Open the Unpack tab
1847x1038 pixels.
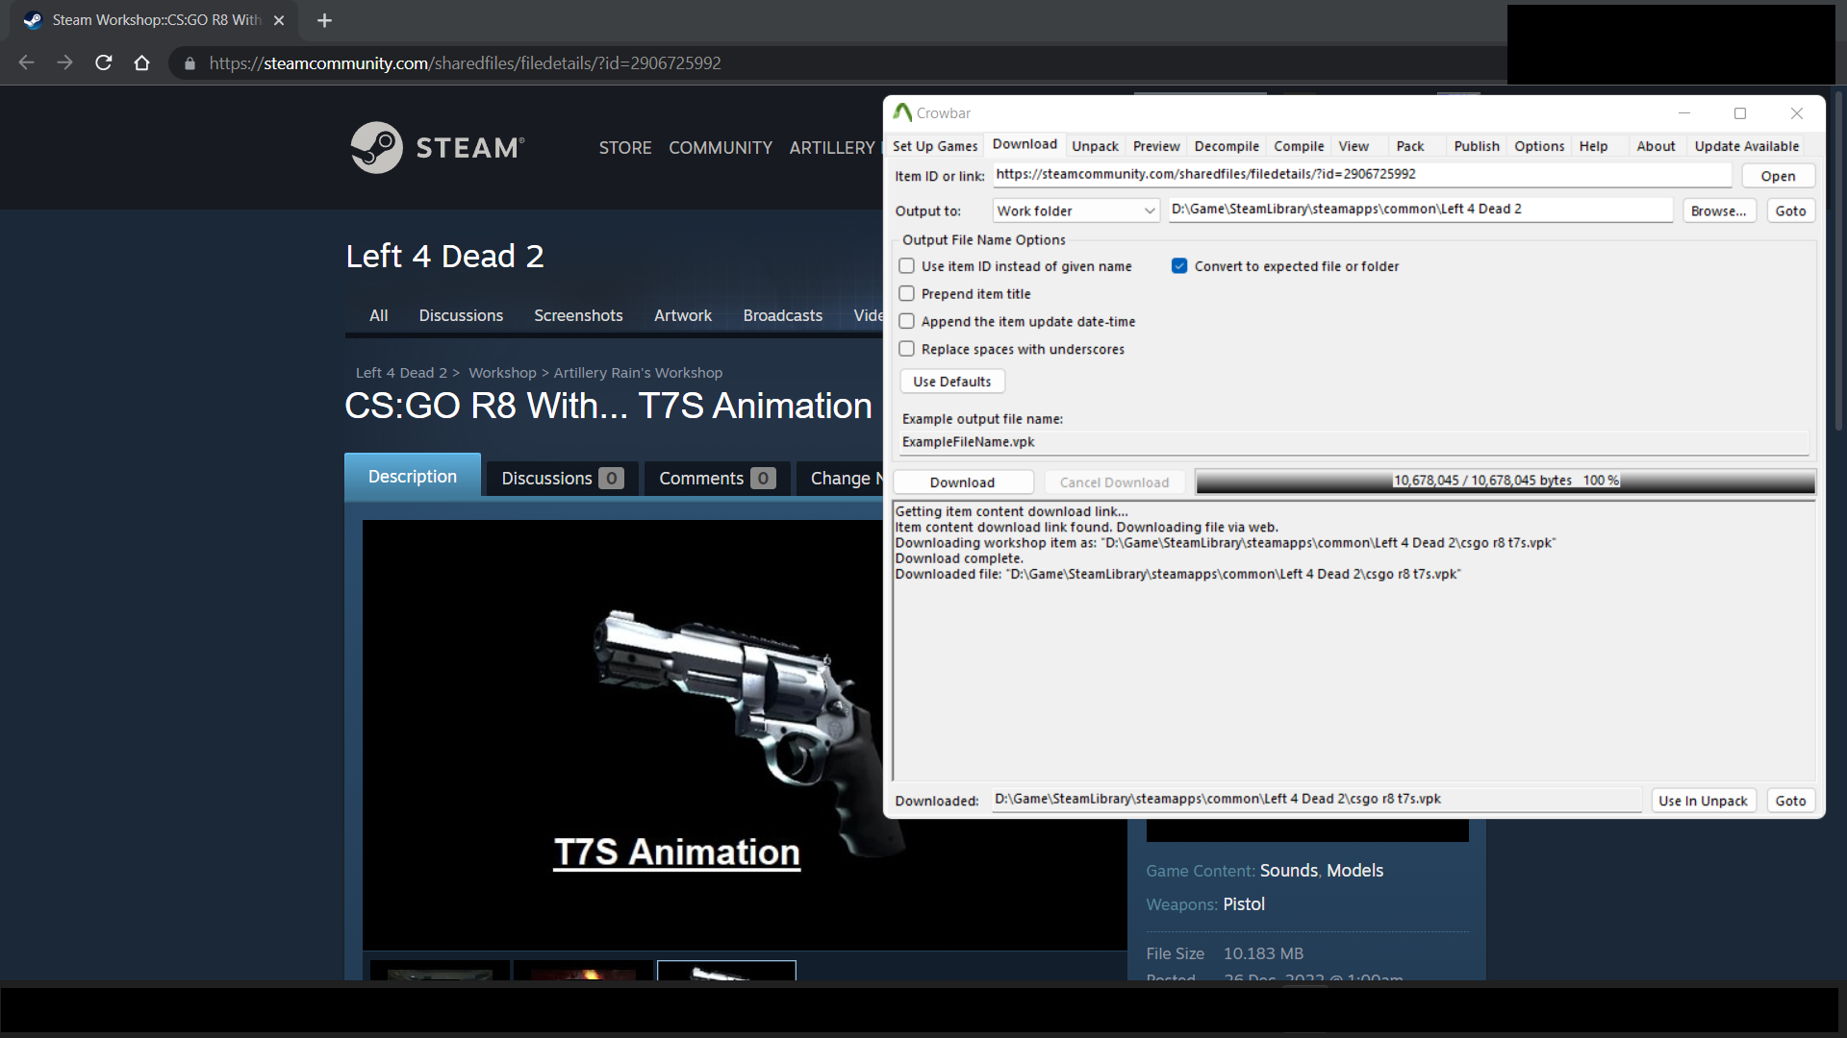[x=1095, y=146]
